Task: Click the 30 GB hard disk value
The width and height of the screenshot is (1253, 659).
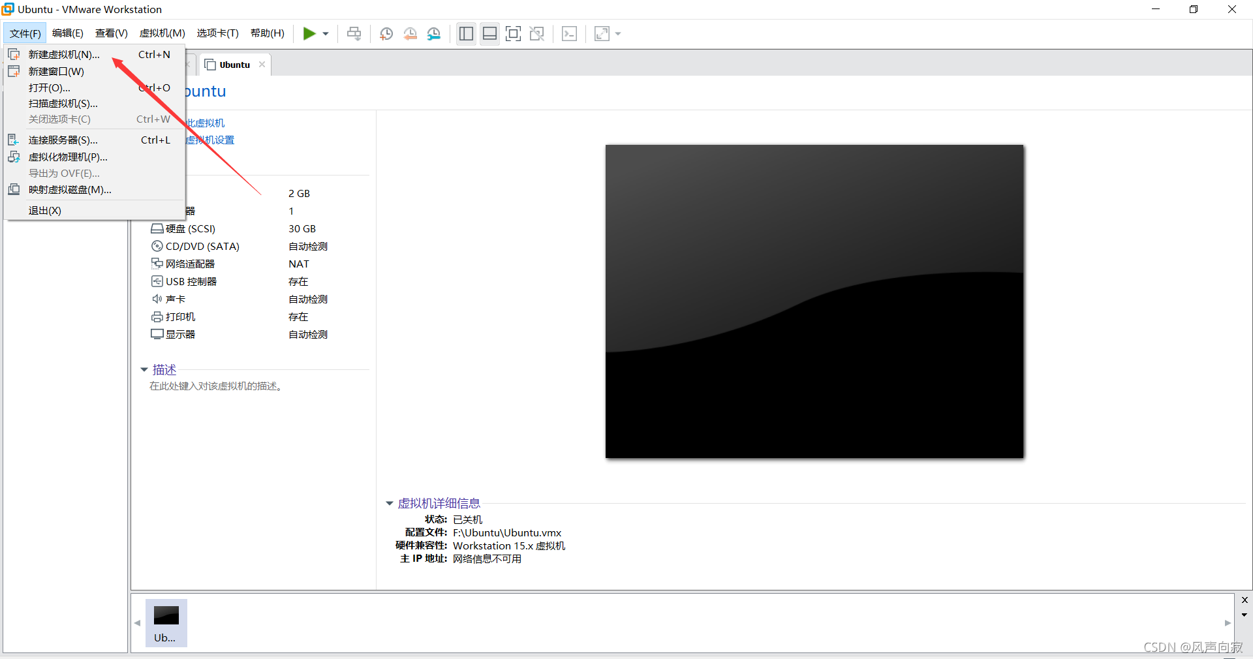Action: [302, 228]
